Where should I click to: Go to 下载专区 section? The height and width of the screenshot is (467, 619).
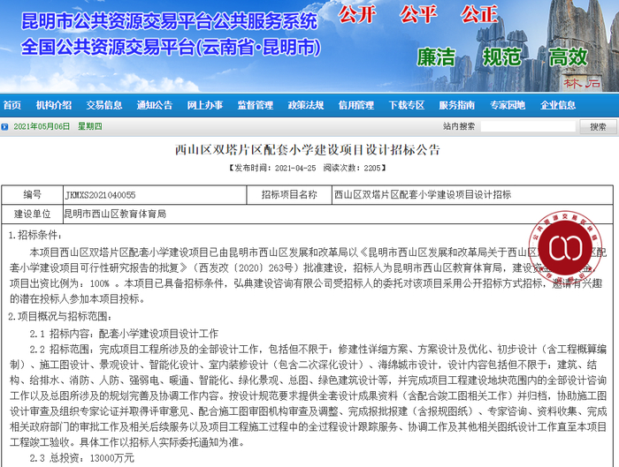click(407, 105)
